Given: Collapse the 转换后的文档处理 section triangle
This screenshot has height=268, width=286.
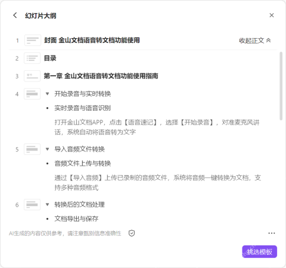Looking at the screenshot, I should click(x=47, y=204).
